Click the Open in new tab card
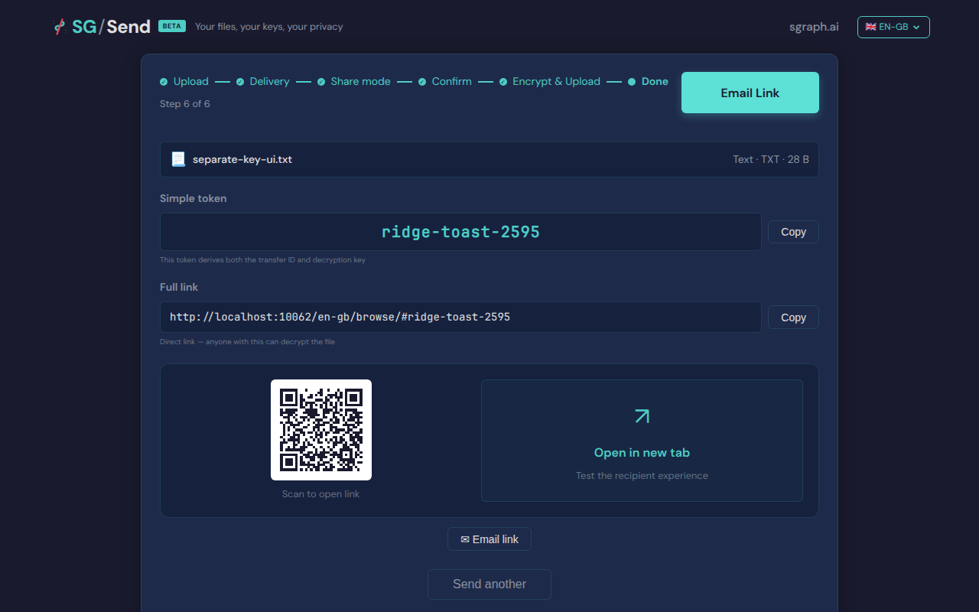The width and height of the screenshot is (979, 612). click(642, 441)
